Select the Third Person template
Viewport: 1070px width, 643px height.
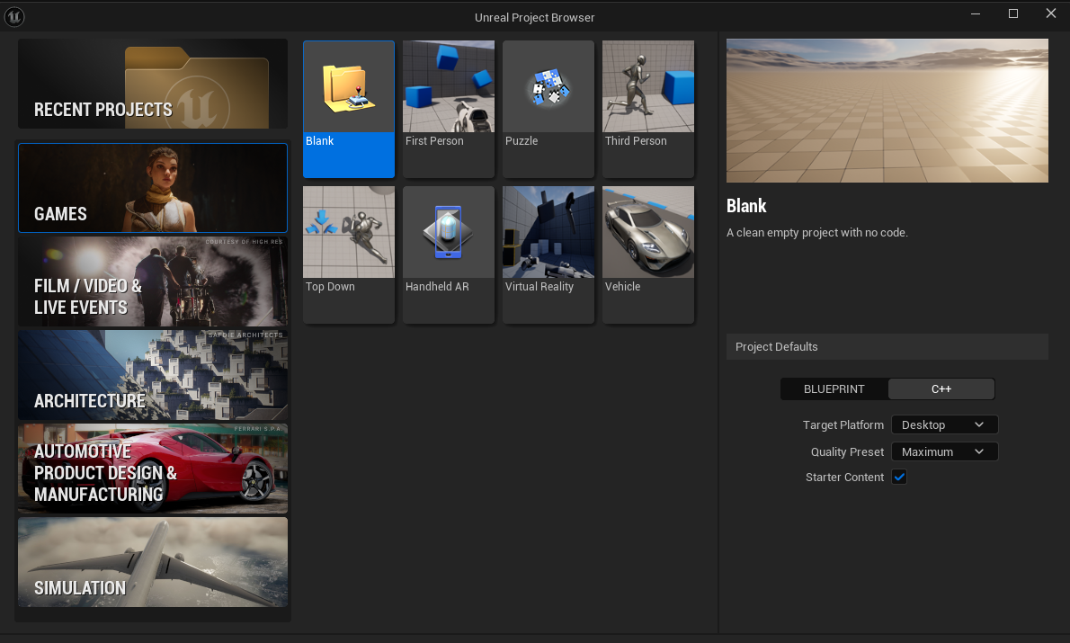[x=648, y=109]
